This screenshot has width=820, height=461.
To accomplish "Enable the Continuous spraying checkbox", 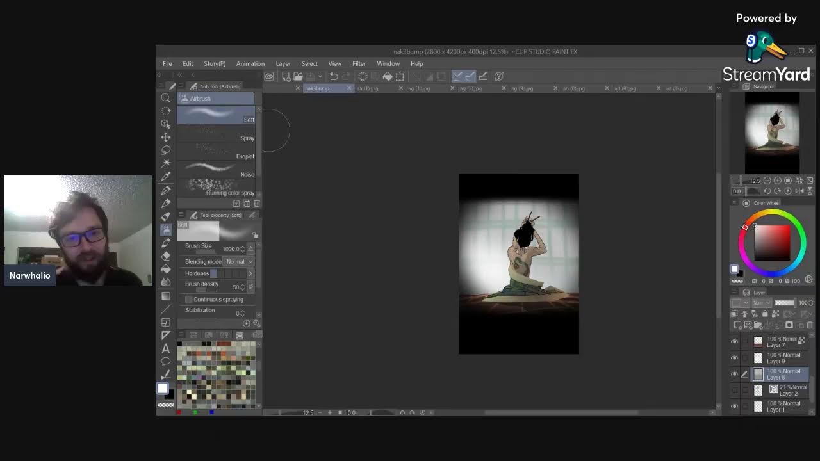I will (189, 300).
